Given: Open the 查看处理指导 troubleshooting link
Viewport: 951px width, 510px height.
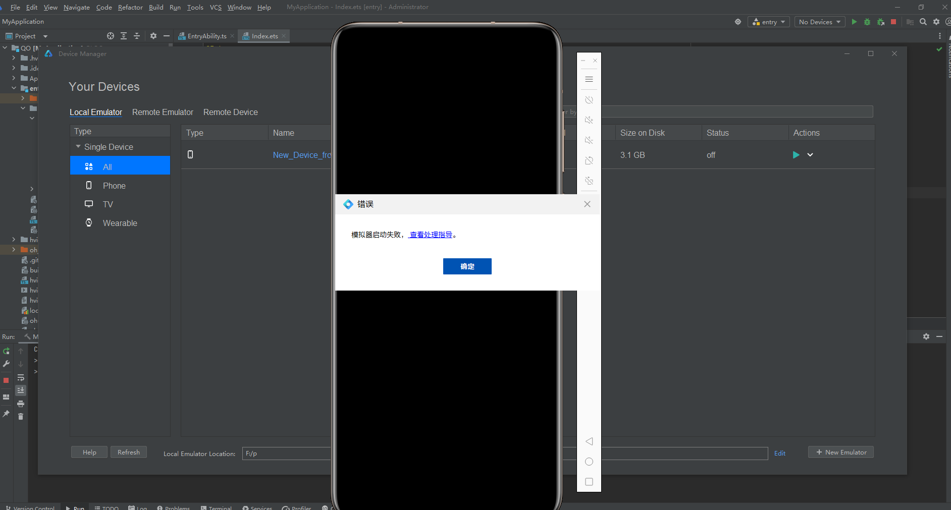Looking at the screenshot, I should click(431, 235).
